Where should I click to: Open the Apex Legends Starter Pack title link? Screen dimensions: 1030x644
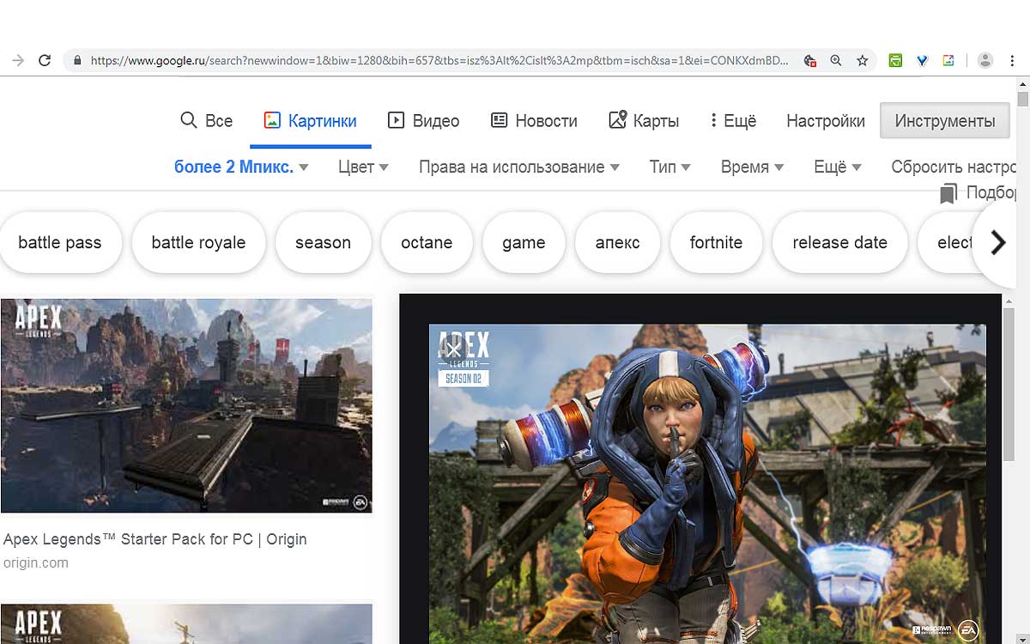pos(155,539)
